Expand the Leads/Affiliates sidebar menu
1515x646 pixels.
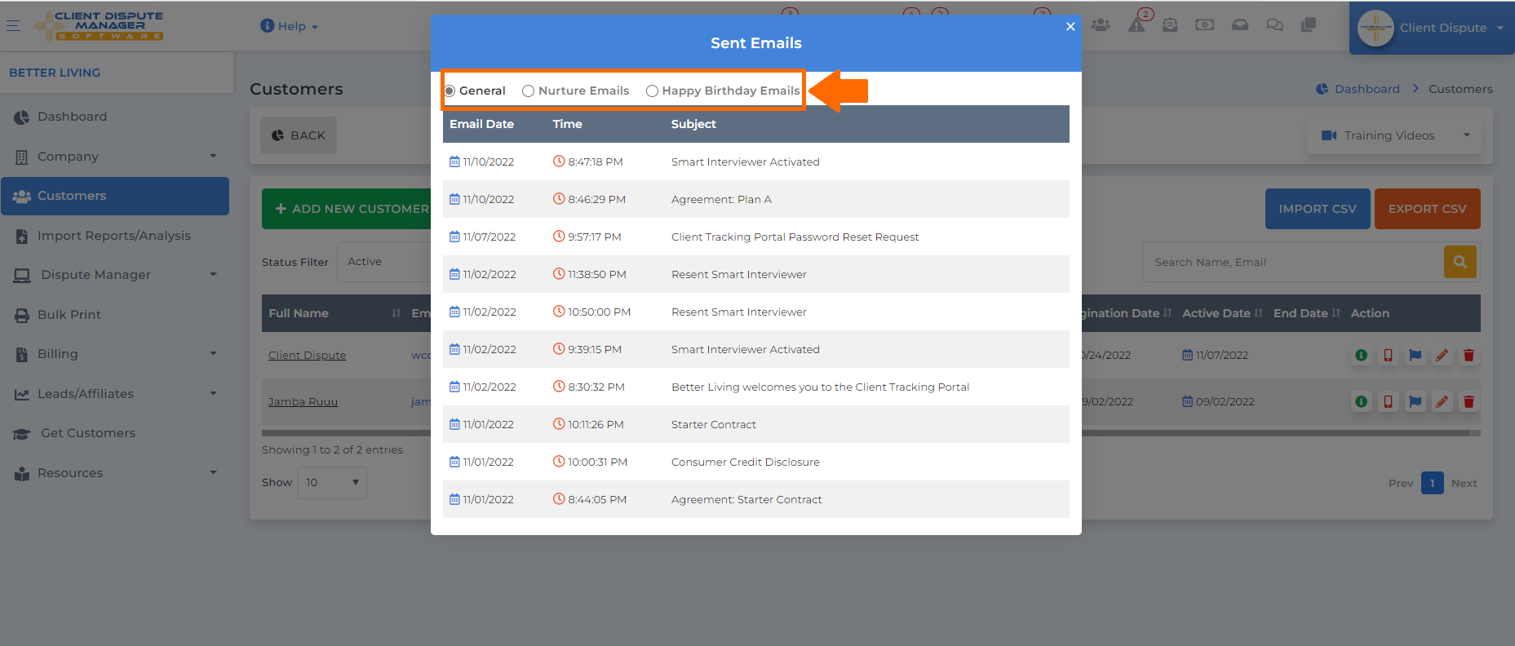pyautogui.click(x=115, y=394)
